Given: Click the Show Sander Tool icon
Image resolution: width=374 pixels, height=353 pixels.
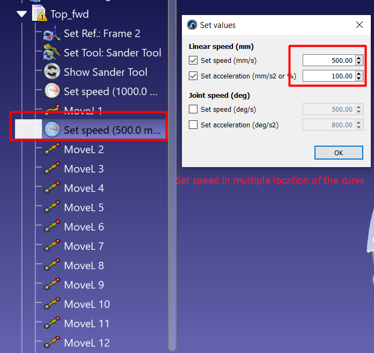Looking at the screenshot, I should pyautogui.click(x=52, y=72).
